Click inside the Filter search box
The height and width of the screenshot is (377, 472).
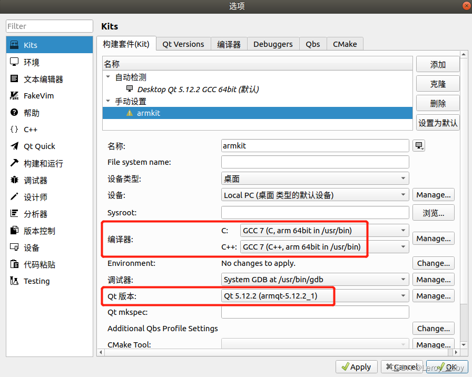click(x=49, y=26)
